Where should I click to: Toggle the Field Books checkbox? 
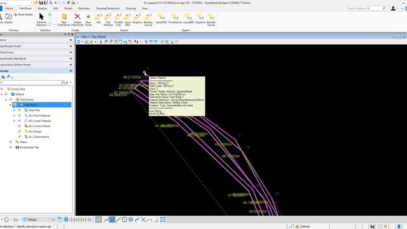click(11, 99)
